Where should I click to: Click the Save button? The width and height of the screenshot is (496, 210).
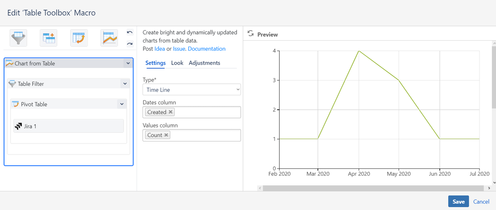pyautogui.click(x=458, y=202)
